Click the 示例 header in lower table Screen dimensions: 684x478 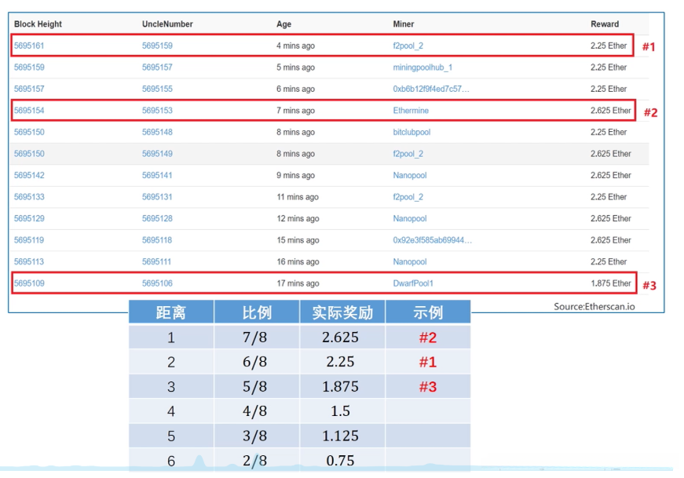[428, 312]
